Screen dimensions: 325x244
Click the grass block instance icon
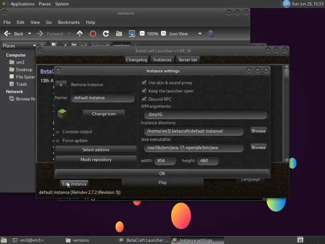(62, 114)
